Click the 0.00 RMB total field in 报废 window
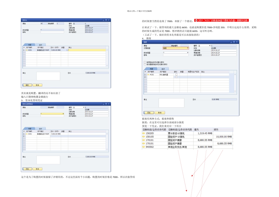The width and height of the screenshot is (279, 197). click(224, 99)
